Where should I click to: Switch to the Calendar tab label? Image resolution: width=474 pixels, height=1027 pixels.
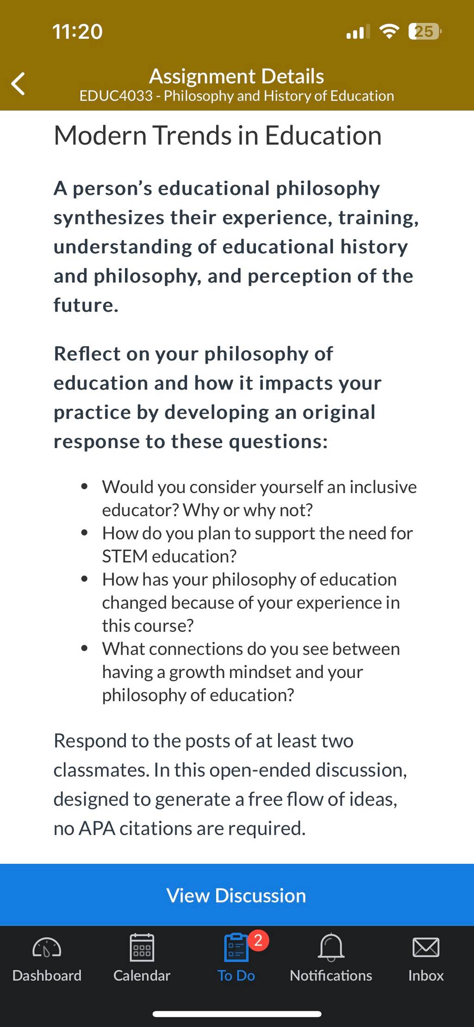coord(142,976)
